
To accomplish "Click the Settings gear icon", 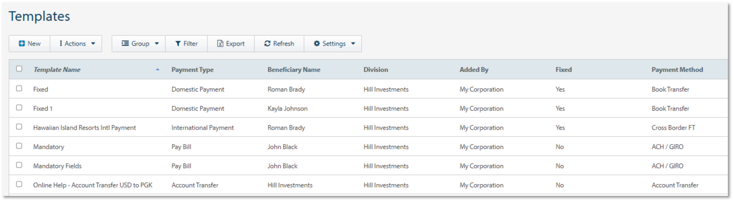I will [x=317, y=44].
